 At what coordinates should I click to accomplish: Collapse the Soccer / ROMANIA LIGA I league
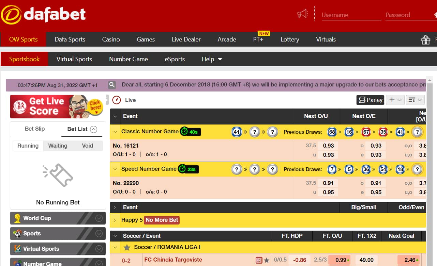point(115,247)
